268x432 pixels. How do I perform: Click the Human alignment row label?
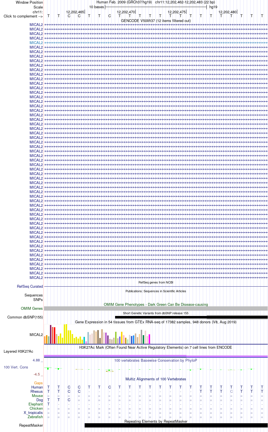click(37, 387)
